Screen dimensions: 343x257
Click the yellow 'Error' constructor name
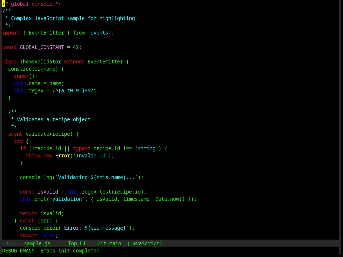pyautogui.click(x=62, y=156)
